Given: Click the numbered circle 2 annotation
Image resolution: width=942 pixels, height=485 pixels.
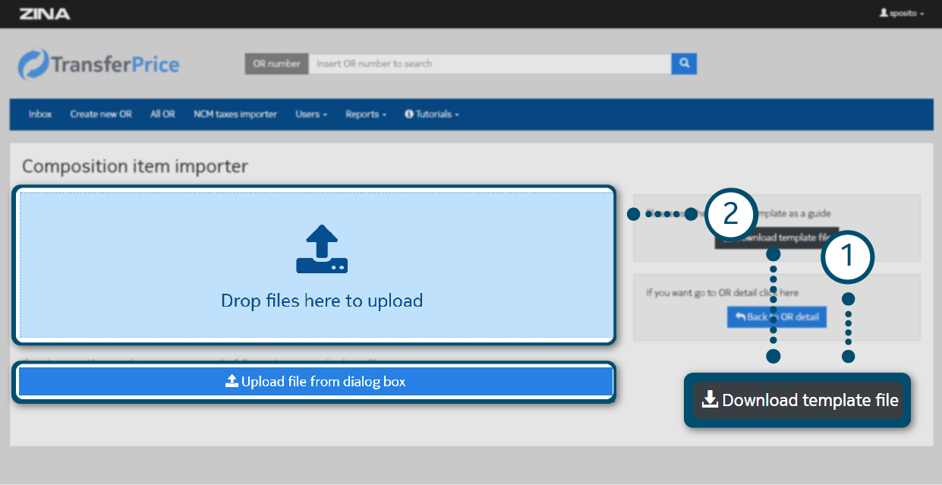Looking at the screenshot, I should (731, 214).
